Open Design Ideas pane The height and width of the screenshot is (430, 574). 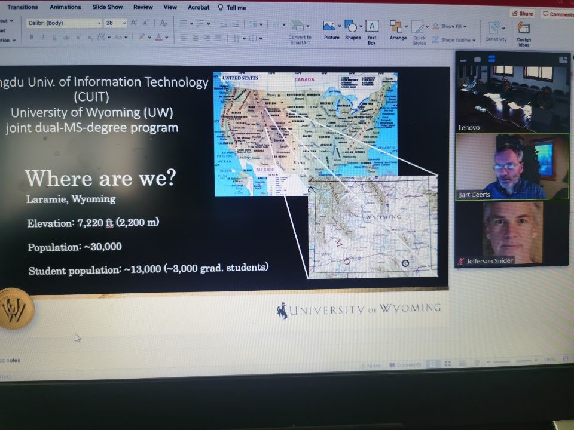pos(524,33)
